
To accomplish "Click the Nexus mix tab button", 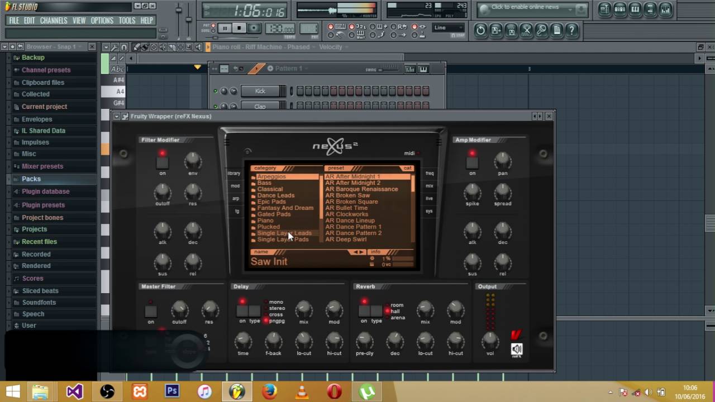I will tap(429, 186).
